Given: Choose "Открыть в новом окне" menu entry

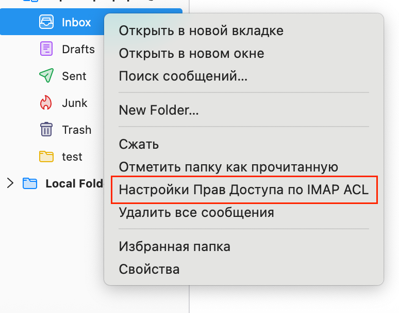Looking at the screenshot, I should [x=191, y=53].
